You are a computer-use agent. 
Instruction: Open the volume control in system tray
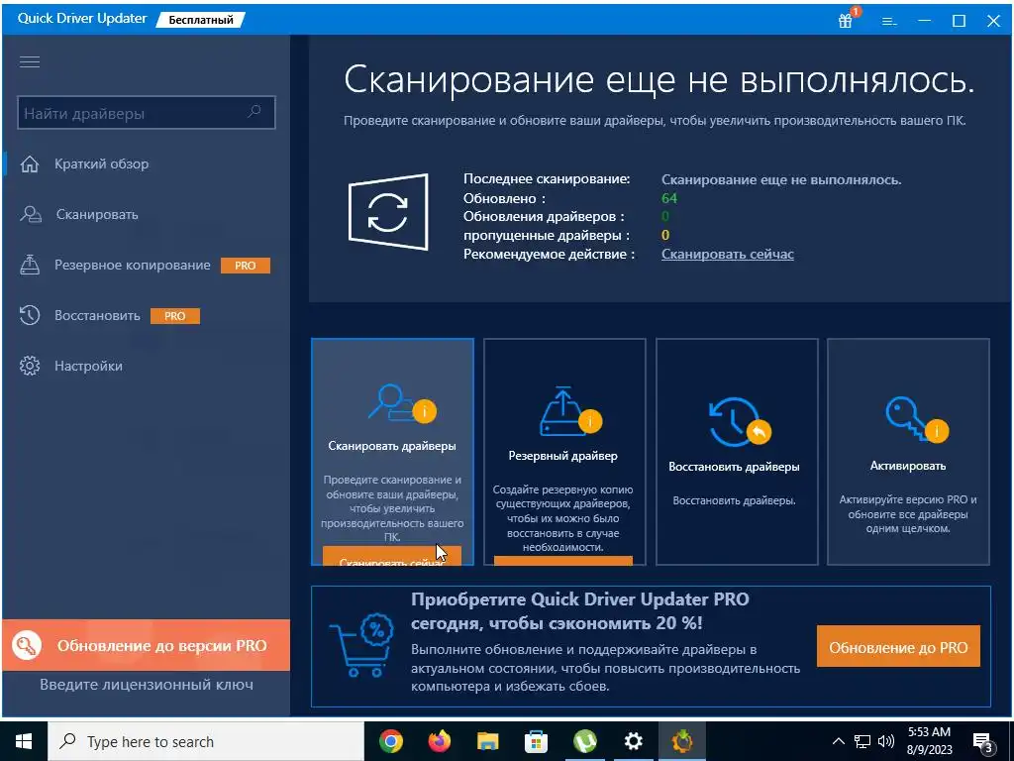886,741
